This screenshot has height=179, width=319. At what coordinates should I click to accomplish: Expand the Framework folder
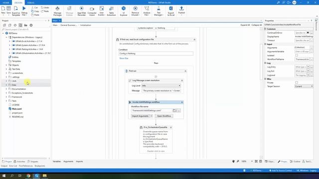[6, 97]
